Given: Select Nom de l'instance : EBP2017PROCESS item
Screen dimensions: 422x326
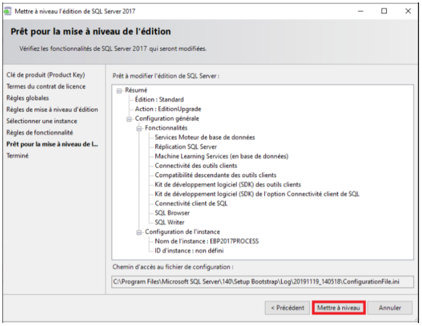Looking at the screenshot, I should [207, 241].
